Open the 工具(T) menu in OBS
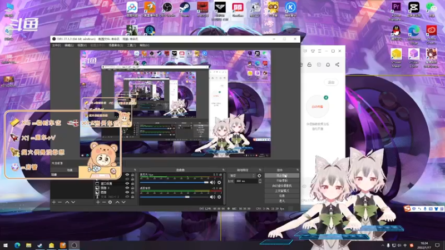Viewport: 445px width, 250px height. pyautogui.click(x=131, y=46)
